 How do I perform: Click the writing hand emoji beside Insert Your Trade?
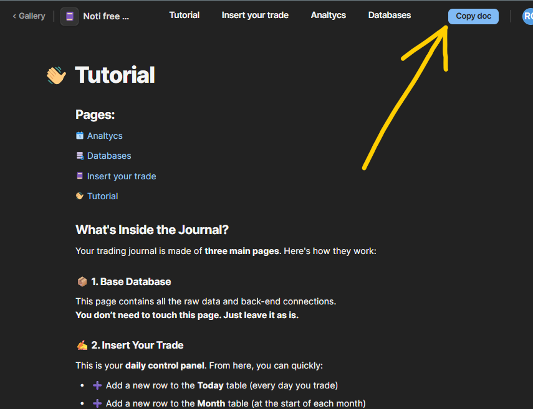(x=82, y=345)
